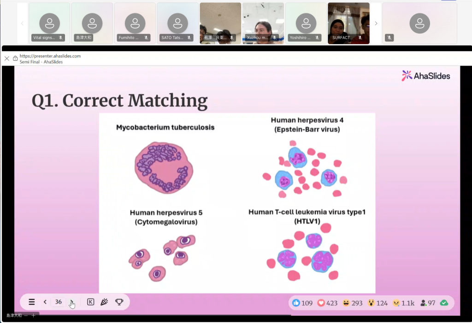Open the leaderboard trophy icon
The image size is (472, 323).
click(x=119, y=302)
